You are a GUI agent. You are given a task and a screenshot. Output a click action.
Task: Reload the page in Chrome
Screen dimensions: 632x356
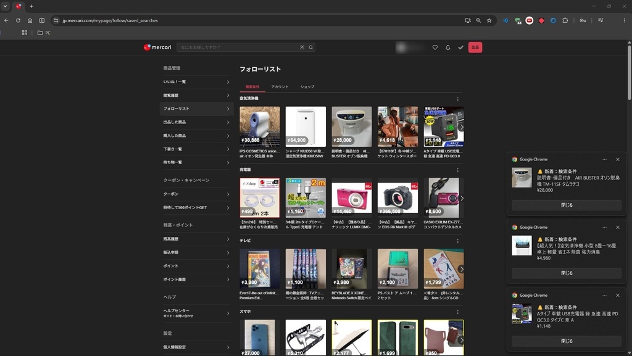pyautogui.click(x=18, y=20)
